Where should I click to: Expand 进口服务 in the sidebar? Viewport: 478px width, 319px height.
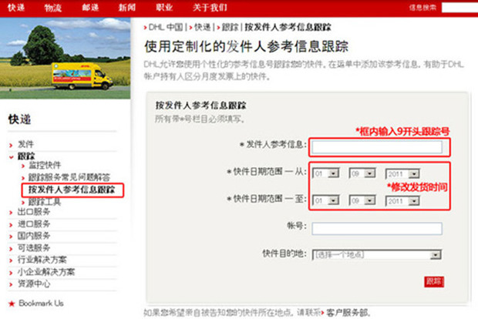point(34,224)
